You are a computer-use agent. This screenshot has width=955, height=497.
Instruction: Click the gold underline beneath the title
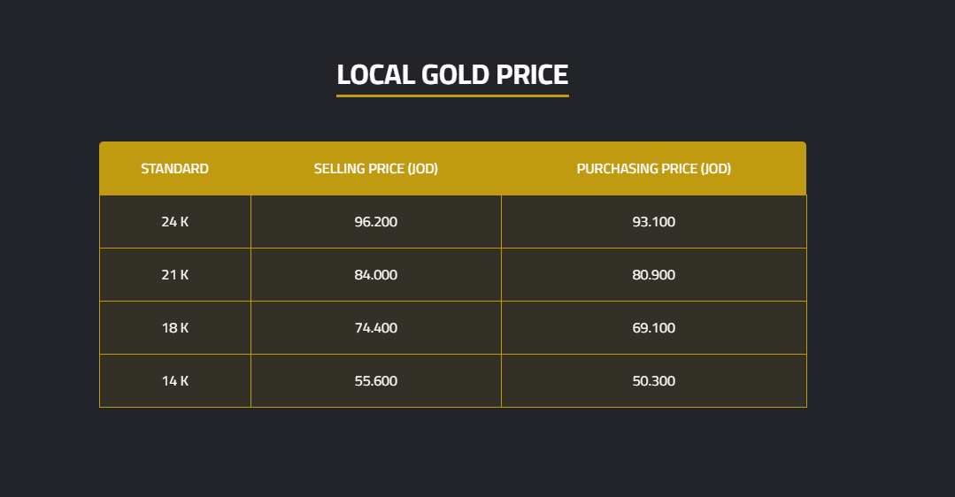452,96
